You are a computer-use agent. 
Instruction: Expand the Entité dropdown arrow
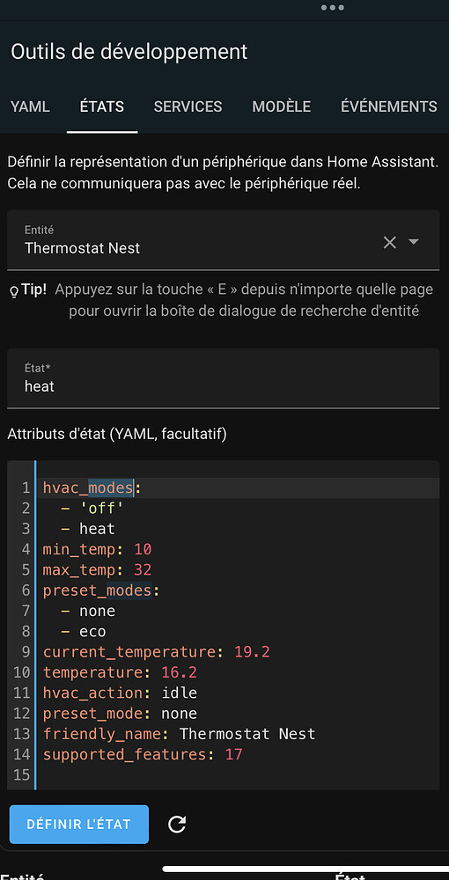(414, 242)
